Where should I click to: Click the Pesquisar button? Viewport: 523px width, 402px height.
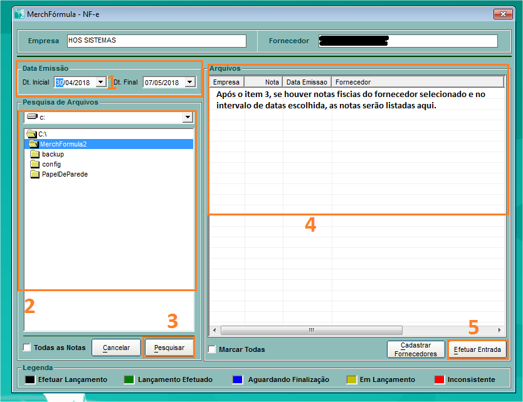169,348
